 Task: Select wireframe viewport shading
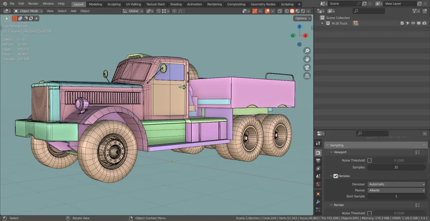tap(287, 11)
